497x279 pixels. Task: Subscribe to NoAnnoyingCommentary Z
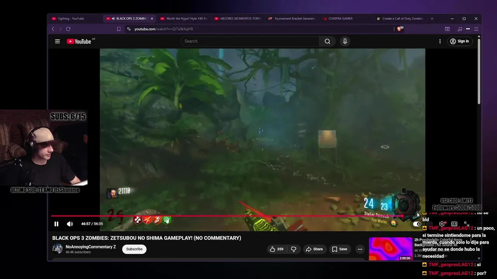(x=134, y=249)
